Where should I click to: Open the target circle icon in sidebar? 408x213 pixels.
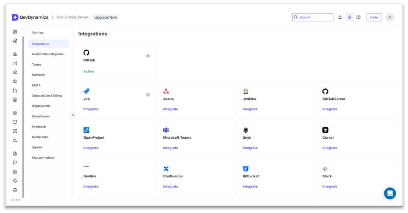15,100
